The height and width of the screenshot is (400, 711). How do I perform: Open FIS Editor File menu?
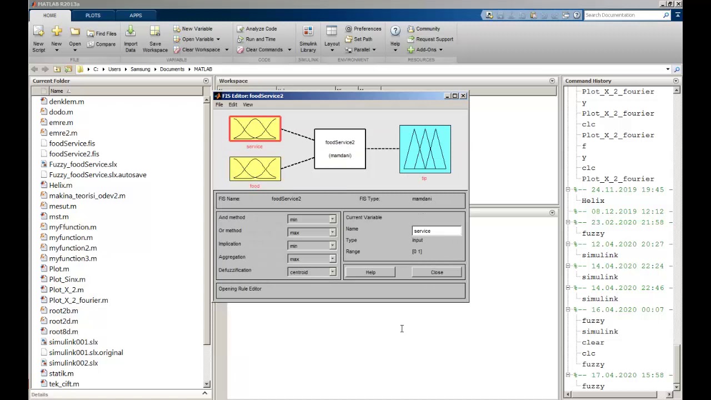219,105
